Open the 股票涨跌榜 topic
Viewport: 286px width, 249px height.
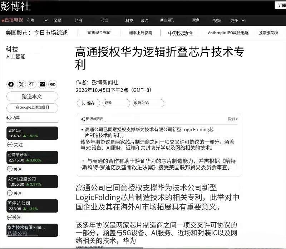268,33
